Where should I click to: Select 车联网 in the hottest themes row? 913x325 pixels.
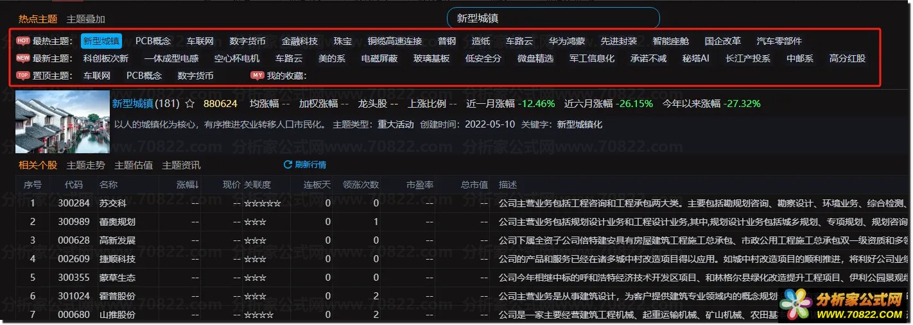point(200,41)
